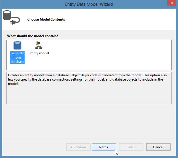The image size is (178, 158).
Task: Click the Entity Data Model Wizard title bar
Action: (89, 4)
